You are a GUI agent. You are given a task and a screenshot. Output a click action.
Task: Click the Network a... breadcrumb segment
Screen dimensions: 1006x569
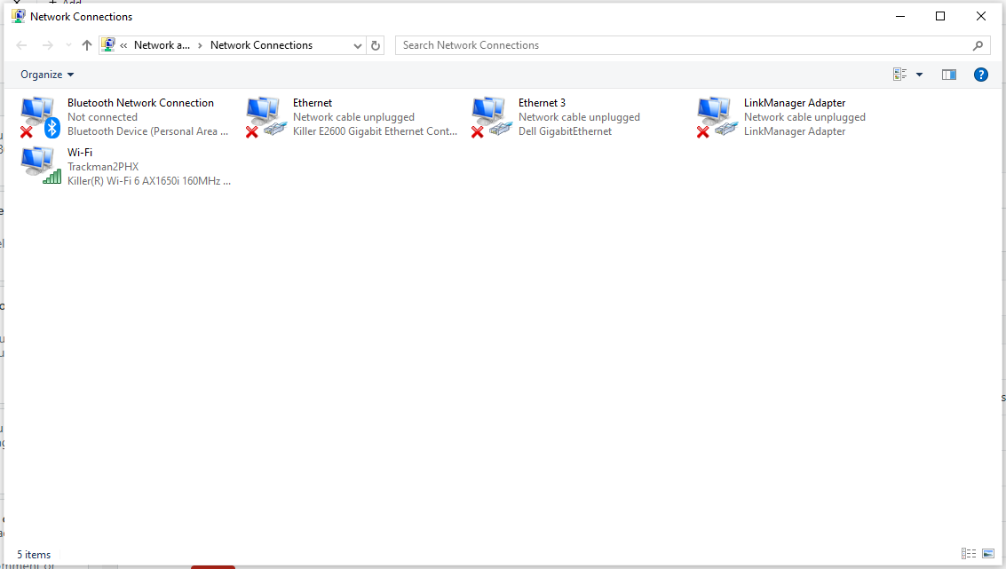coord(162,44)
